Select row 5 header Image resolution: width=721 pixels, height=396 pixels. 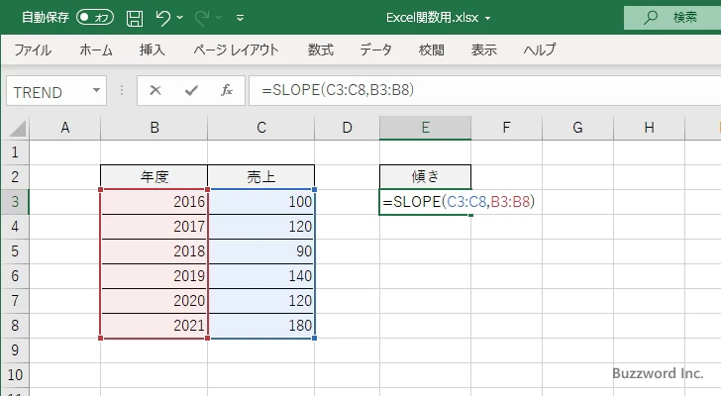[x=15, y=251]
